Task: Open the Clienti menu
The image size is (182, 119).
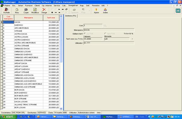Action: tap(37, 5)
